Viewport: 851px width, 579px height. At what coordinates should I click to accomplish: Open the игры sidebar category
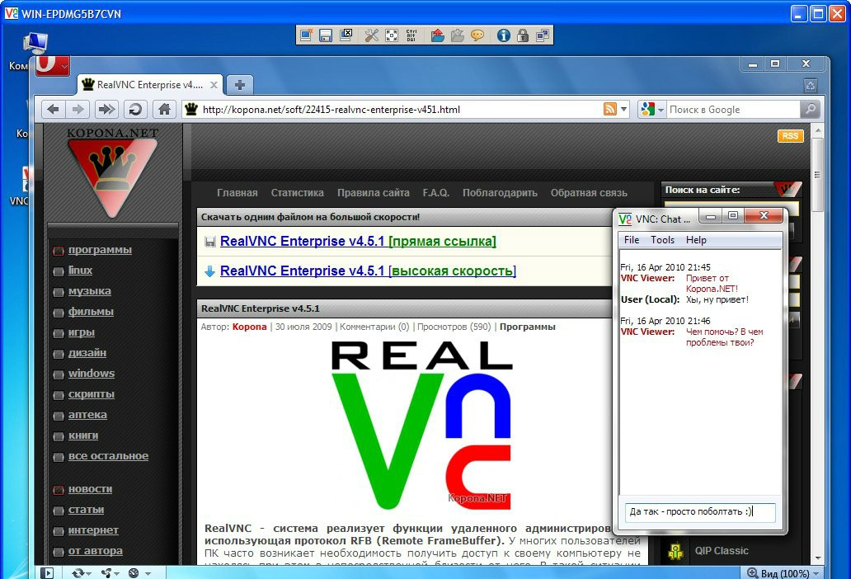point(82,332)
